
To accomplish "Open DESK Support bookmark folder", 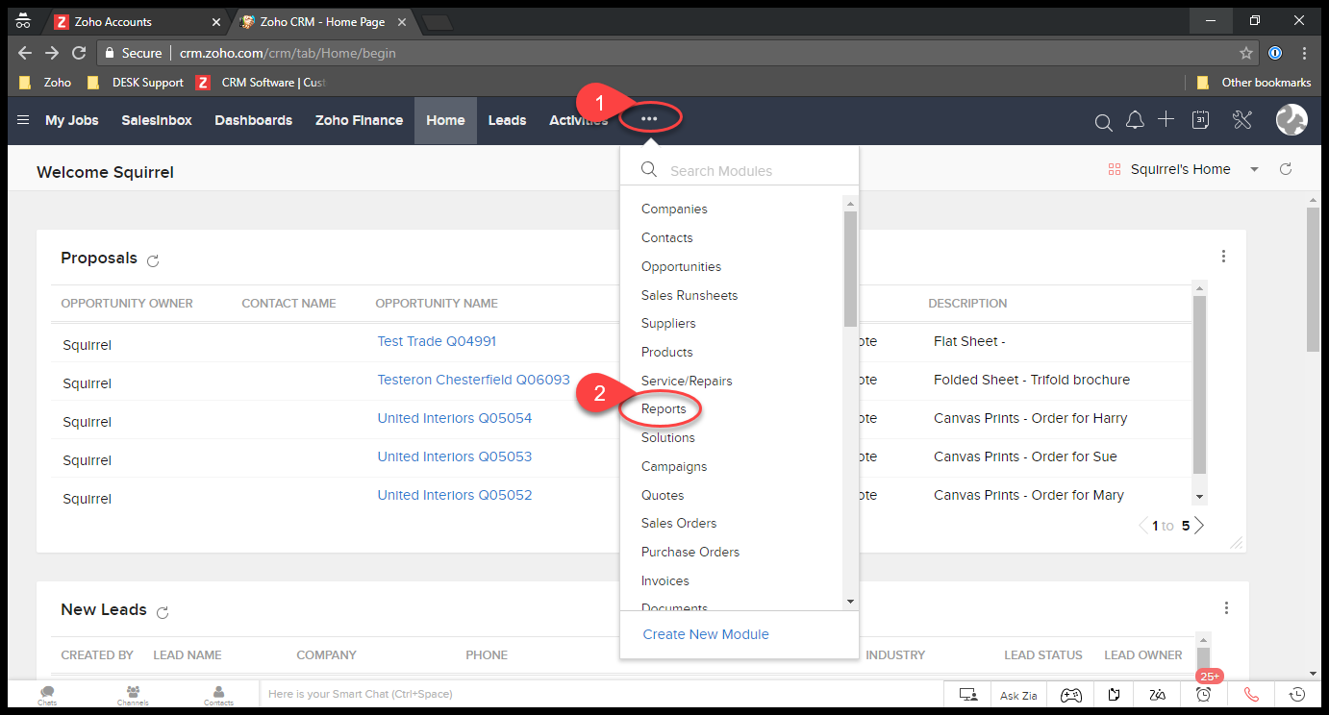I will click(136, 83).
